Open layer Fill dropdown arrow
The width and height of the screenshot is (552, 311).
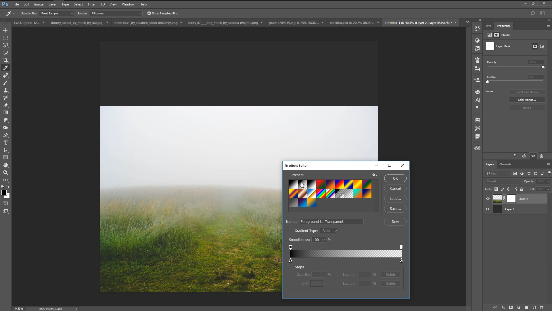548,189
